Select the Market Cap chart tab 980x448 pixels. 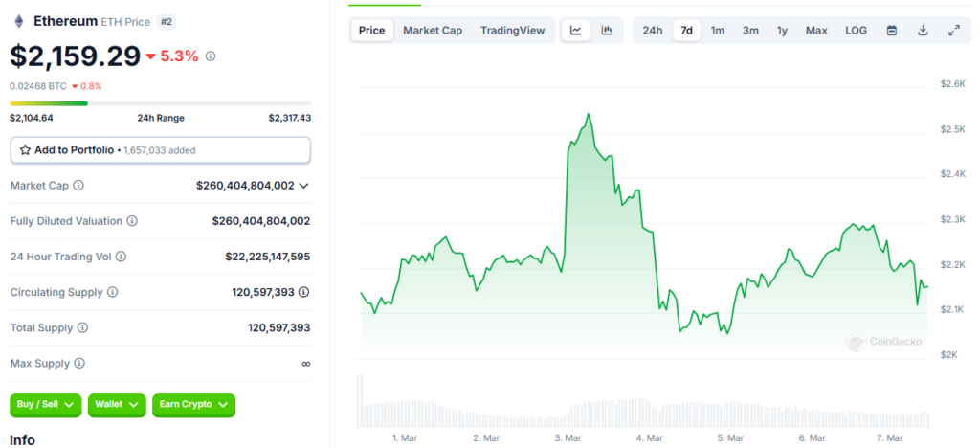(433, 30)
